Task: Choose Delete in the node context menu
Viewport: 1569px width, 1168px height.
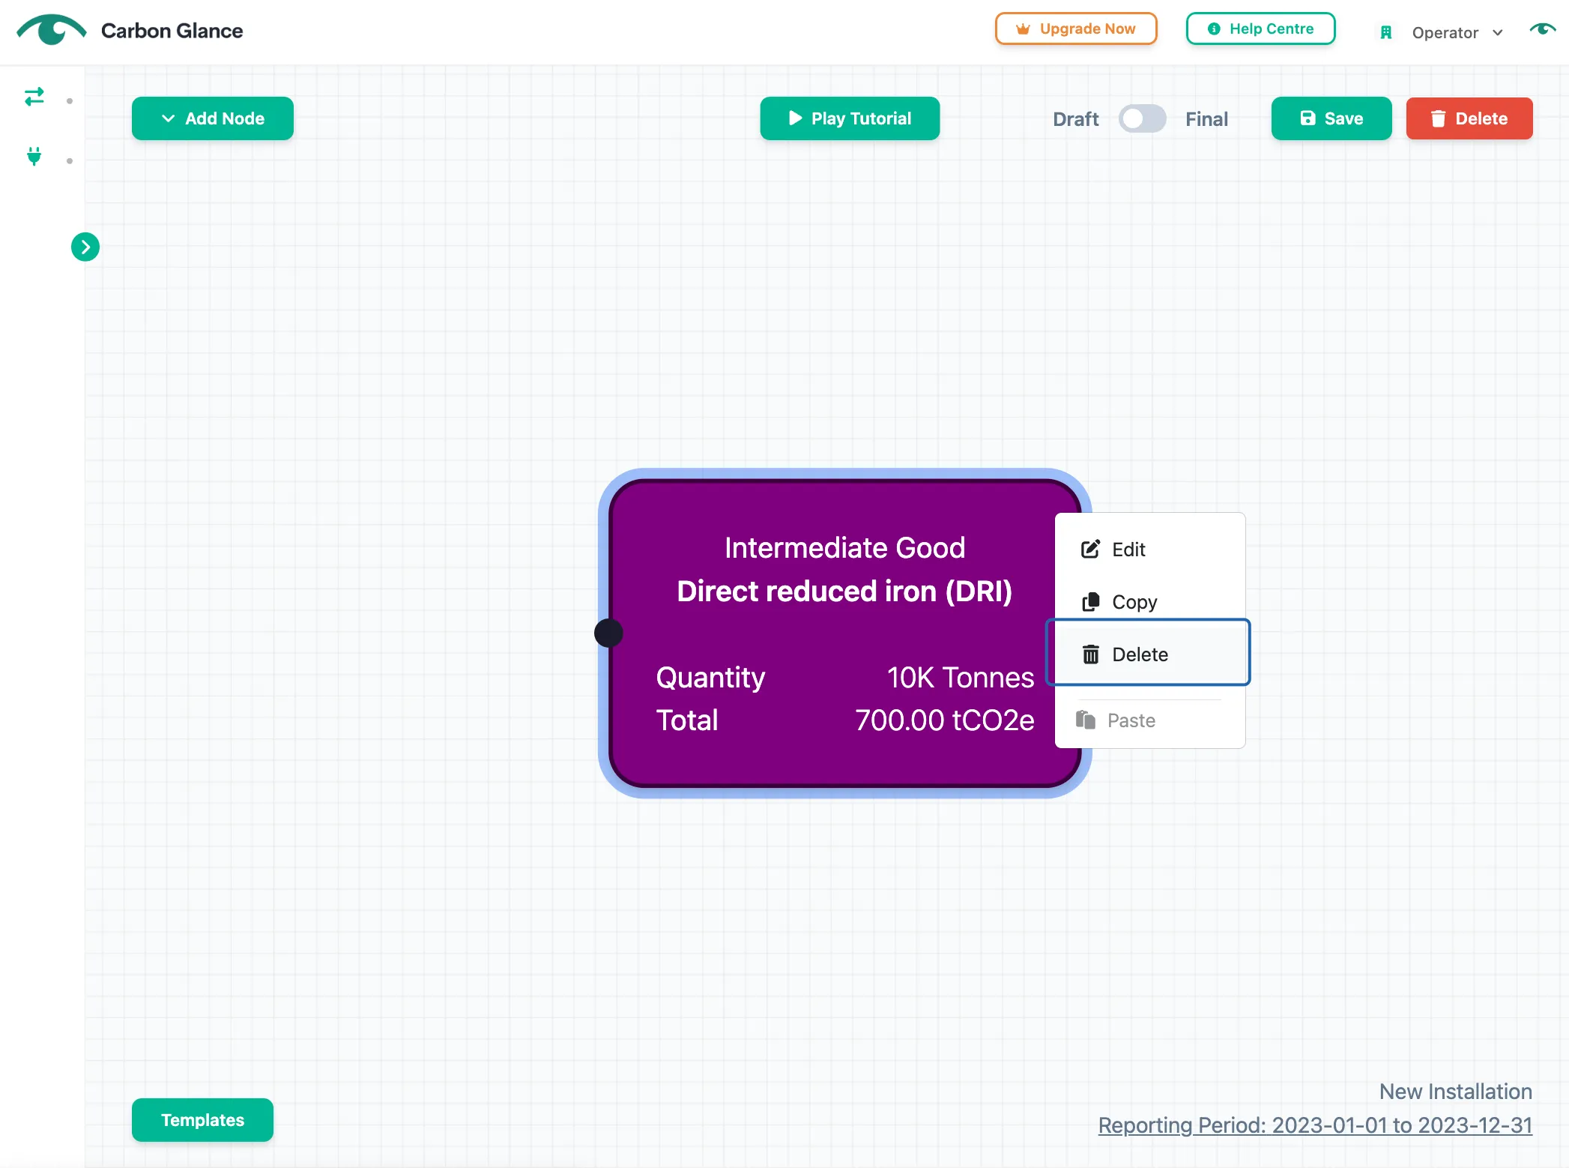Action: click(x=1148, y=652)
